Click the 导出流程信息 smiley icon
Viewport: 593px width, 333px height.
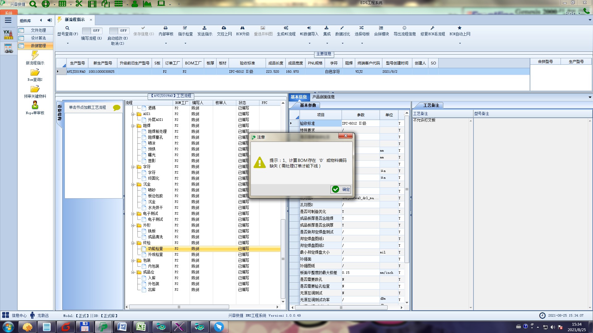(x=404, y=28)
